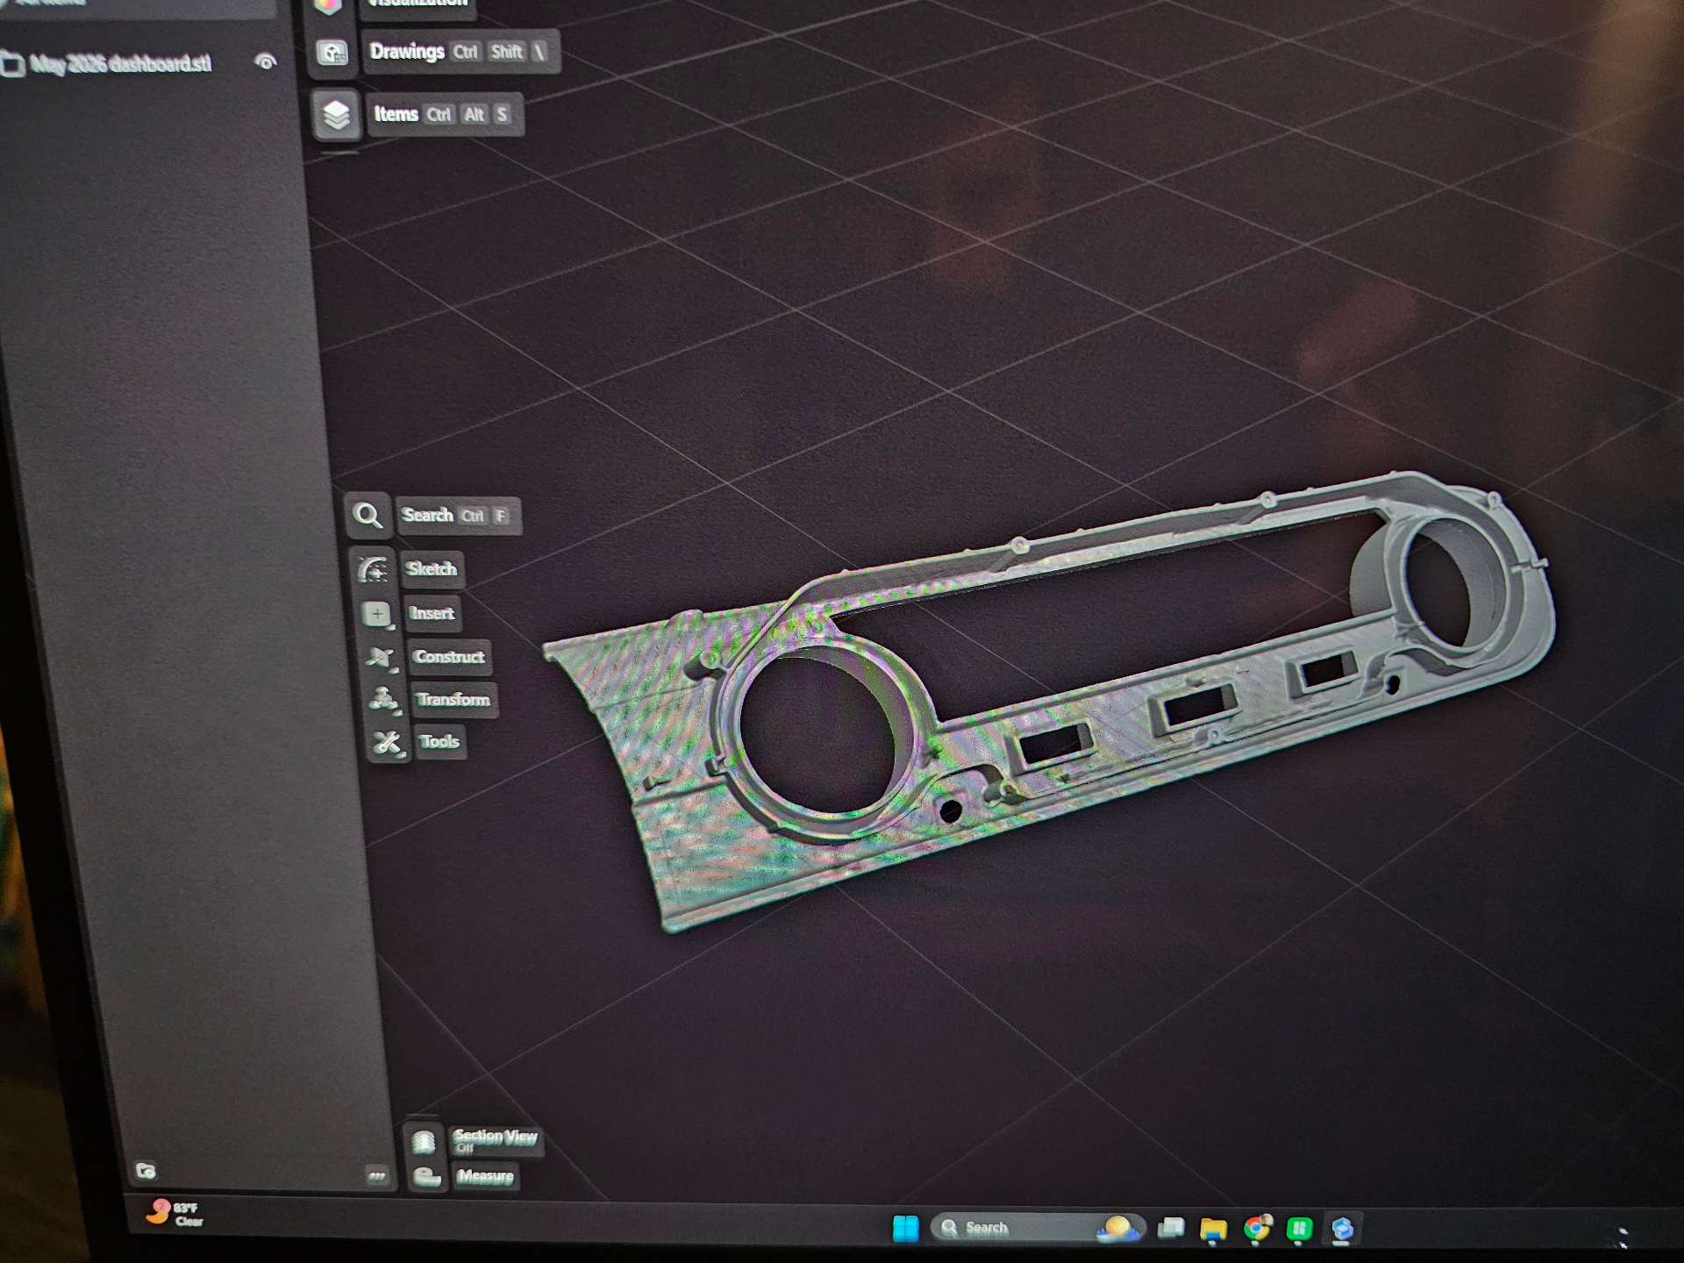This screenshot has width=1684, height=1263.
Task: Click the Shapr3D taskbar icon
Action: 1342,1230
